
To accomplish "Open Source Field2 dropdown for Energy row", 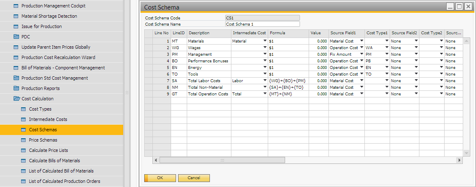I will (x=416, y=68).
